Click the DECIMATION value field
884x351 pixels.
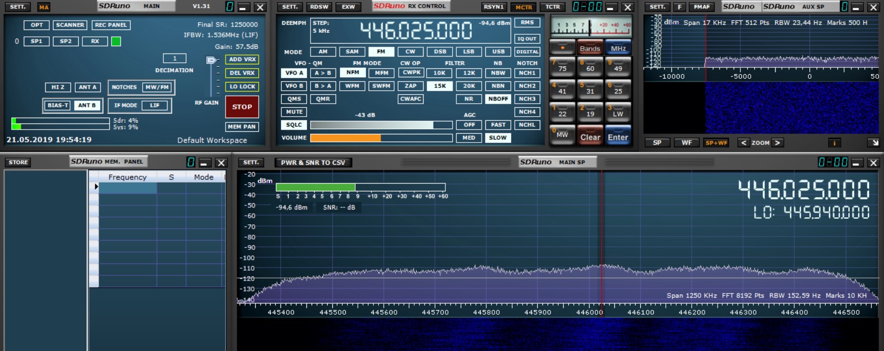(175, 59)
